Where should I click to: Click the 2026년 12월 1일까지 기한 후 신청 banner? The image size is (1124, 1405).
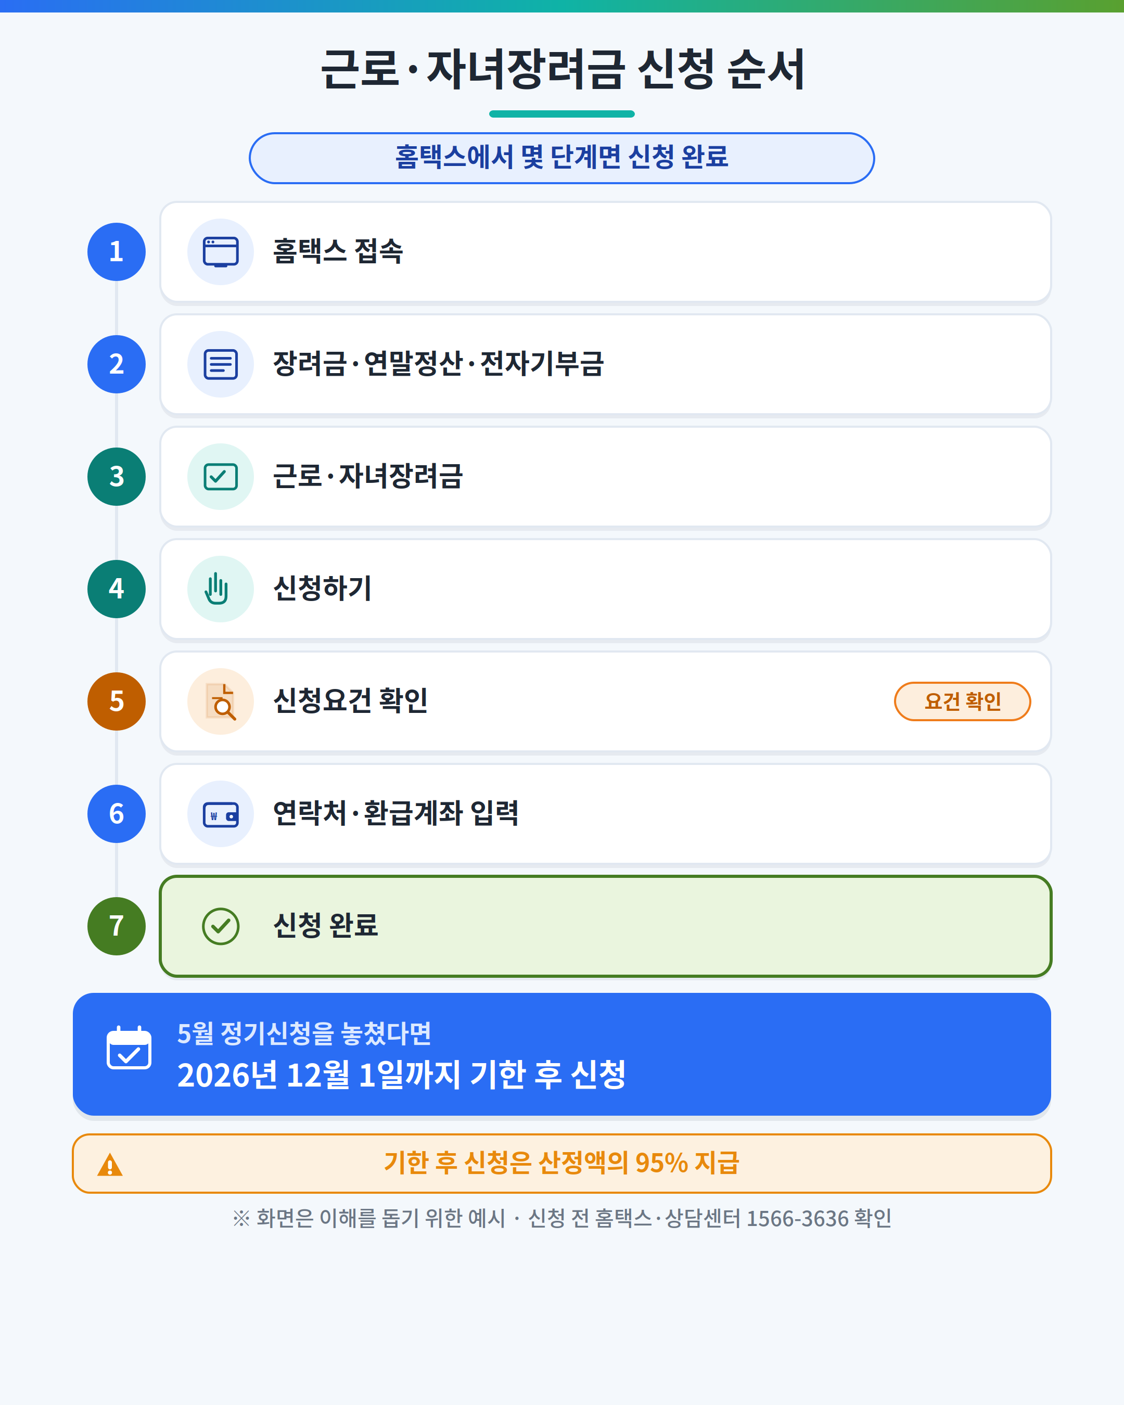point(561,1054)
